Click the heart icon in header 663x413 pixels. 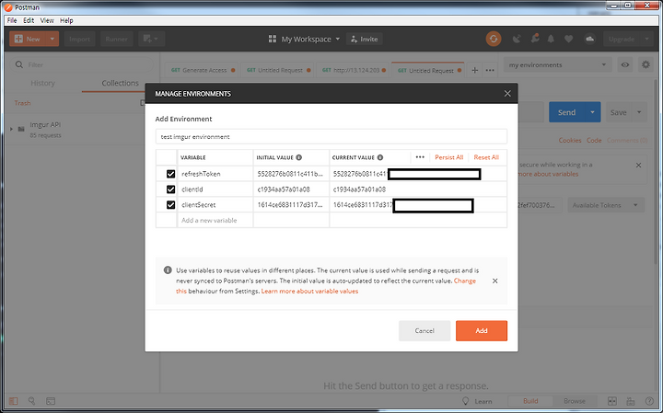pos(569,39)
